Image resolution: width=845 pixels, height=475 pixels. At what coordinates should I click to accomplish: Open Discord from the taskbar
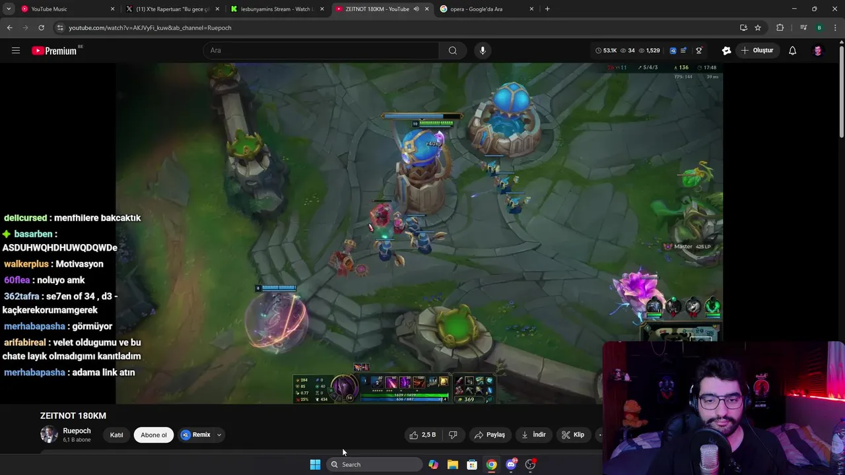tap(511, 464)
